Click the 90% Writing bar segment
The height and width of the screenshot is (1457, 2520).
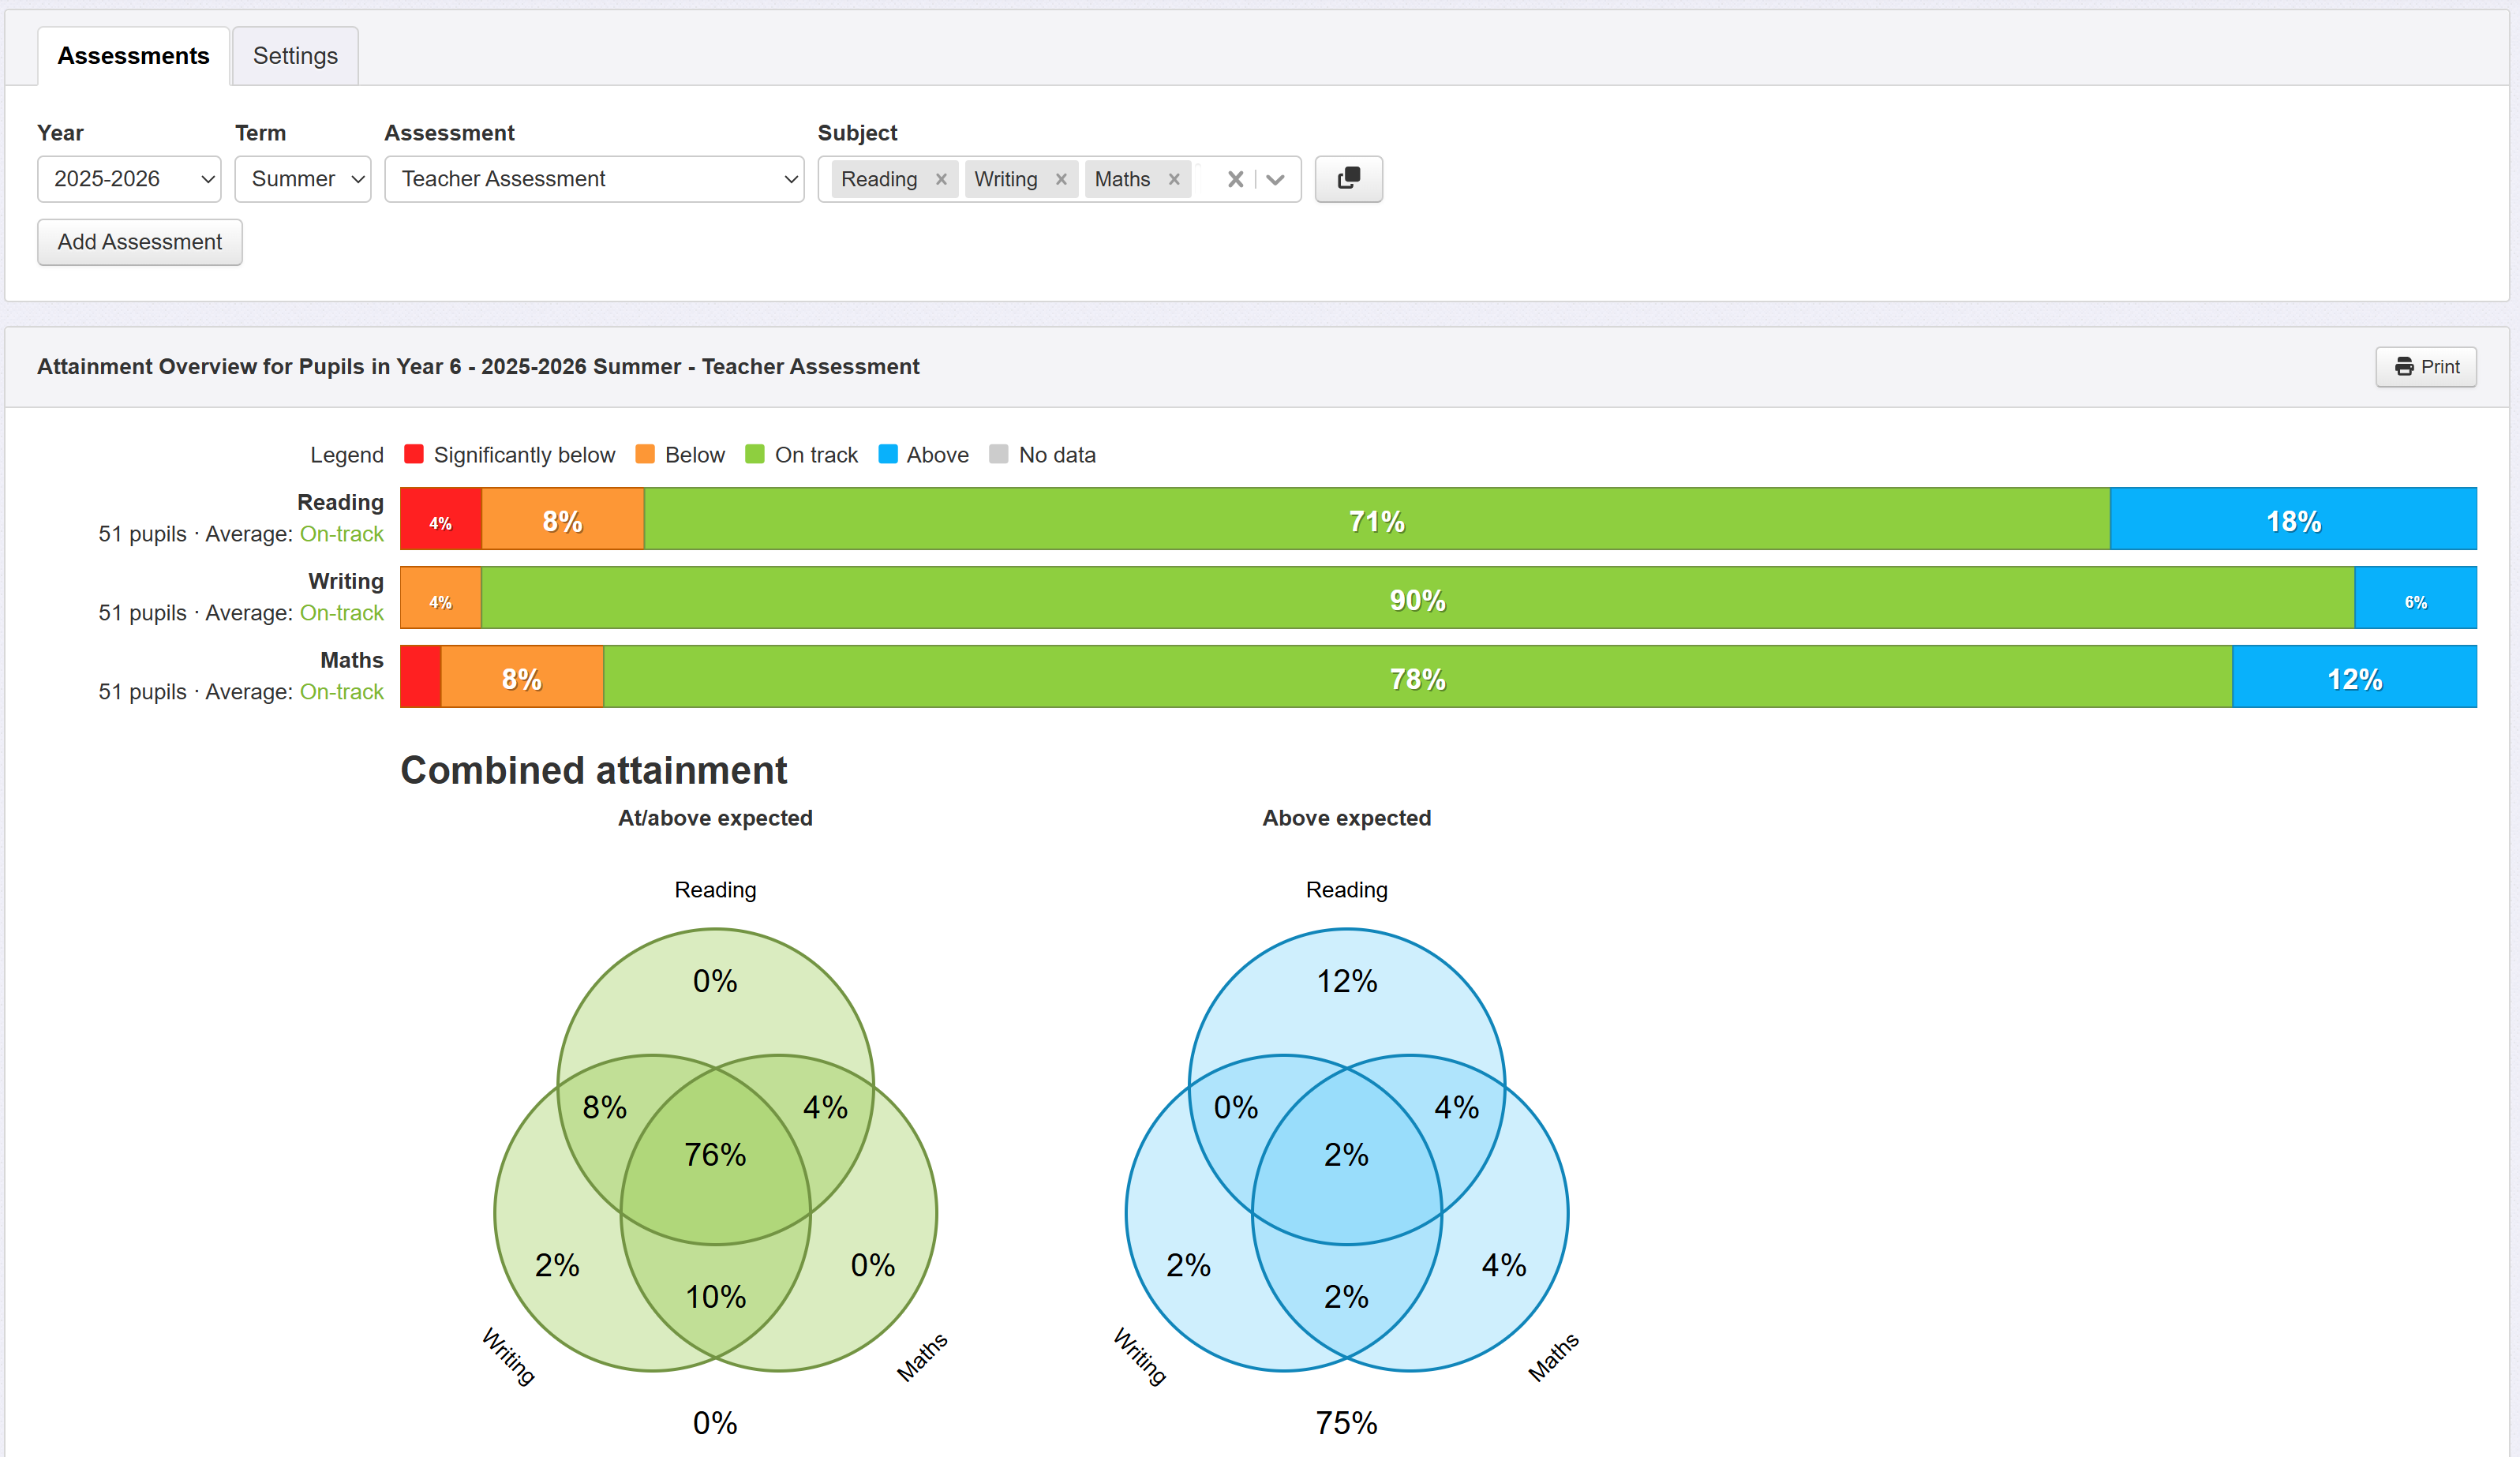tap(1417, 599)
